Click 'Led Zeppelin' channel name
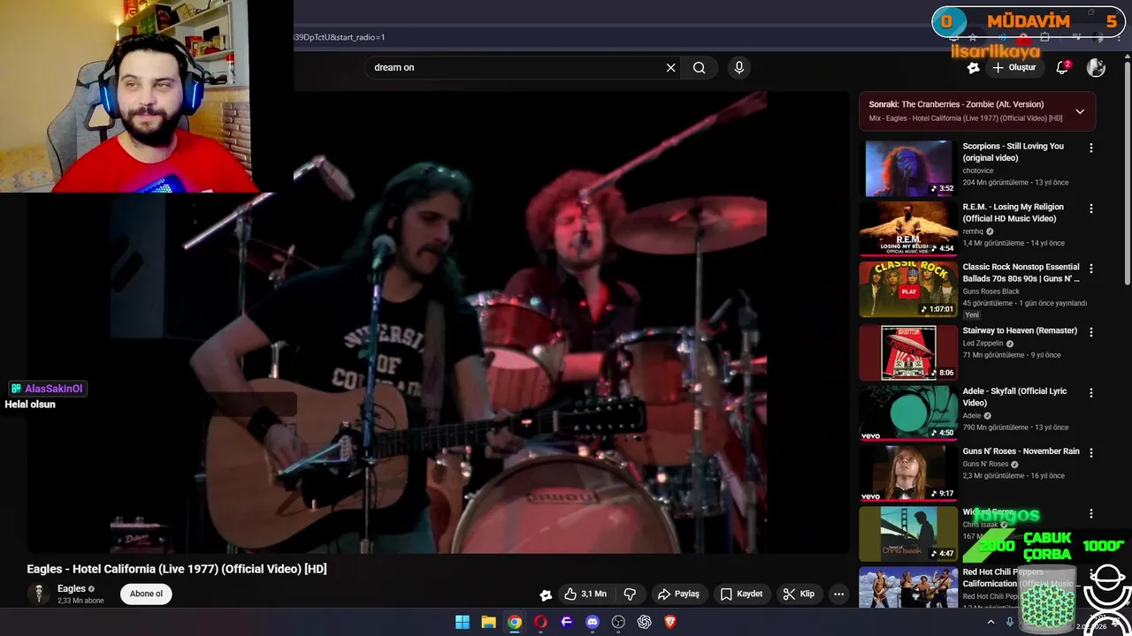This screenshot has height=636, width=1132. [983, 343]
